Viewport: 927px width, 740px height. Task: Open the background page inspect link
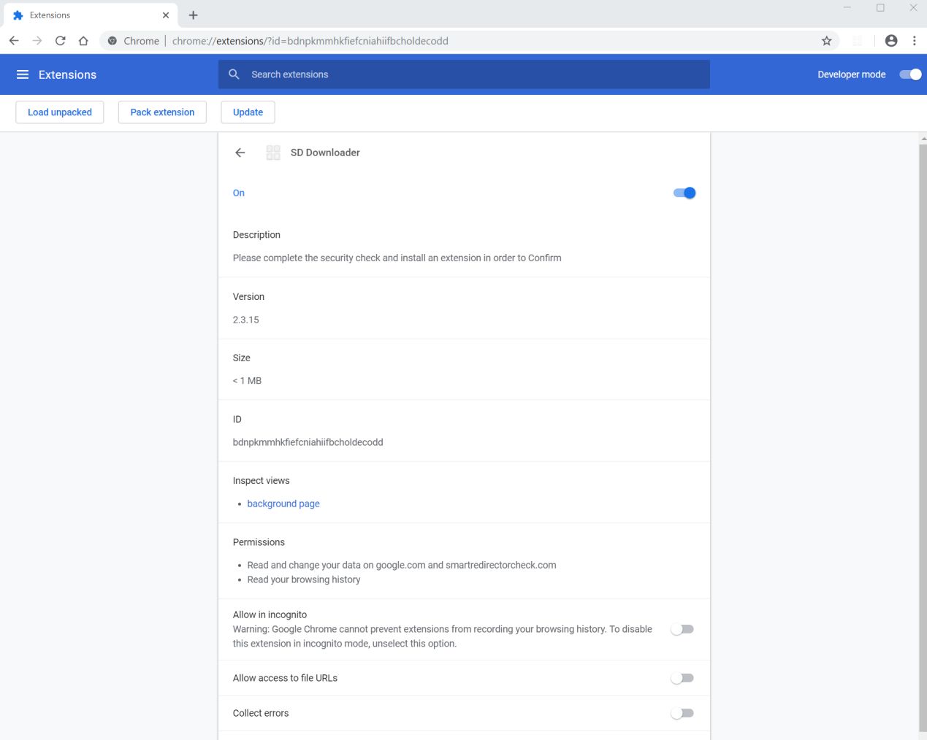[283, 504]
